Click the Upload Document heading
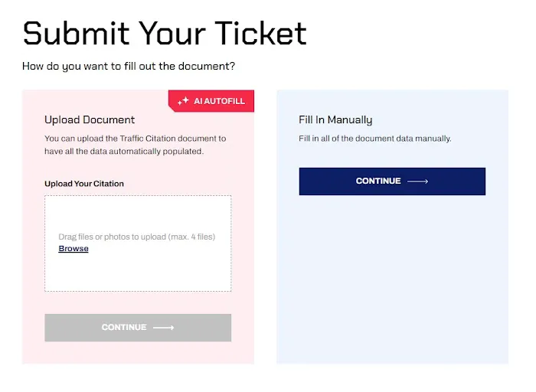The image size is (536, 392). pyautogui.click(x=90, y=119)
